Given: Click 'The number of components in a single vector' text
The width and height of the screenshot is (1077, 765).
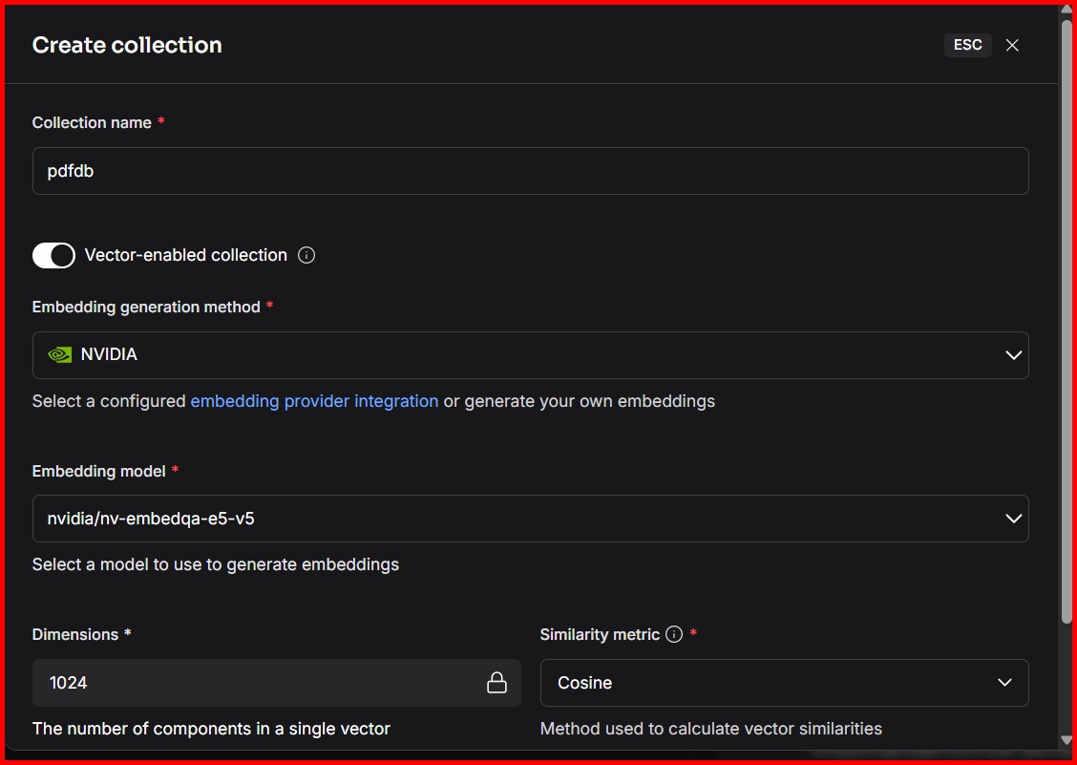Looking at the screenshot, I should [x=211, y=729].
